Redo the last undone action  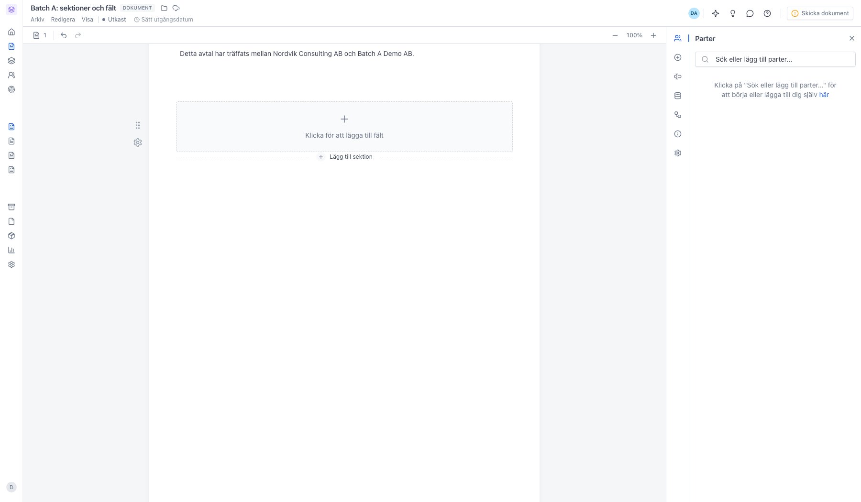coord(78,35)
